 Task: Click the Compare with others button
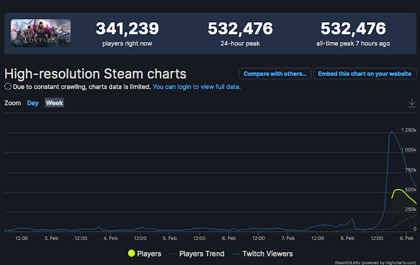click(x=274, y=73)
